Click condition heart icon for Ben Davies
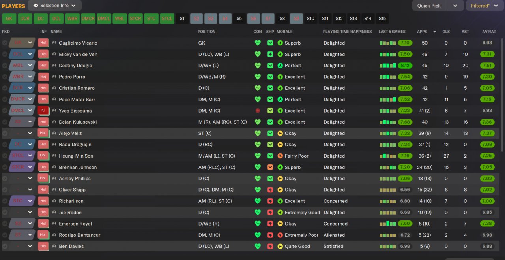 tap(258, 246)
